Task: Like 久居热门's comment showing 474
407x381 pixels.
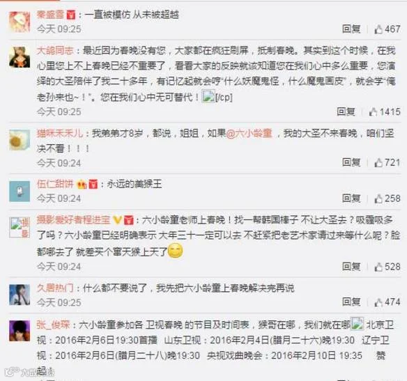Action: 378,302
